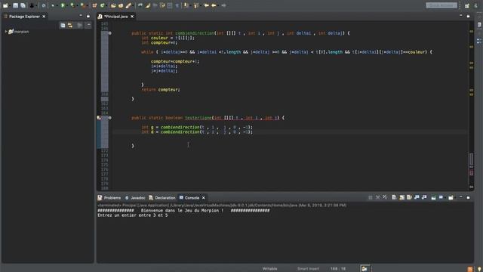Click the Clear Console icon

(x=394, y=197)
